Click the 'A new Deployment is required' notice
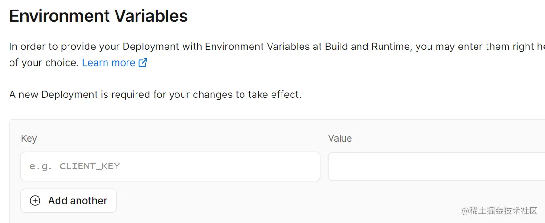This screenshot has height=223, width=545. [x=155, y=95]
